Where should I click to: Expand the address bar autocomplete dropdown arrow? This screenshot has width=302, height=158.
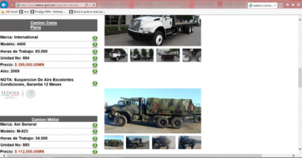tap(90, 5)
